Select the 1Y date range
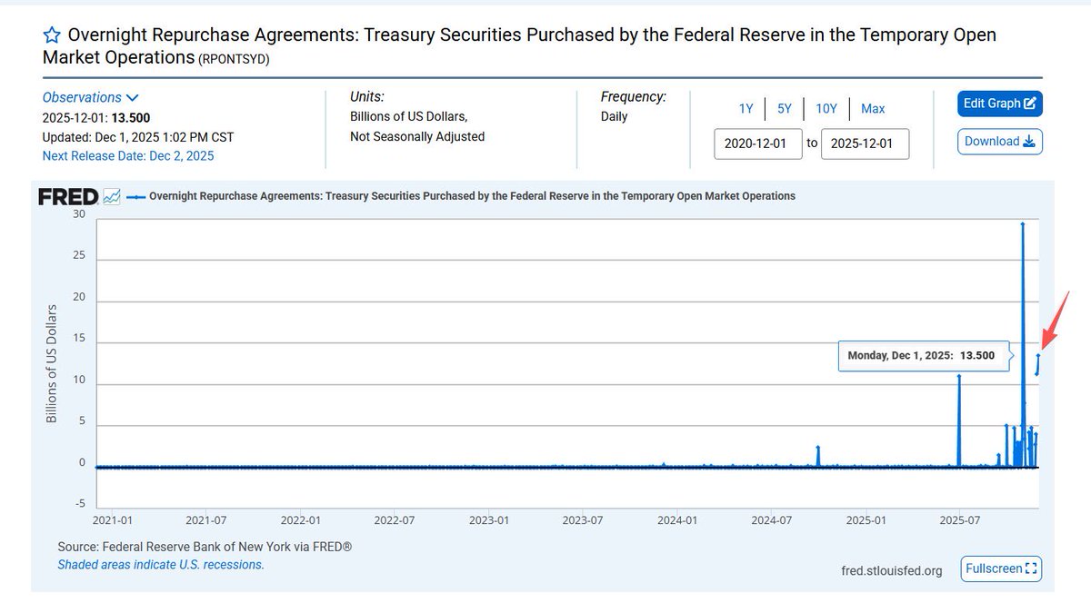The image size is (1091, 603). coord(746,108)
